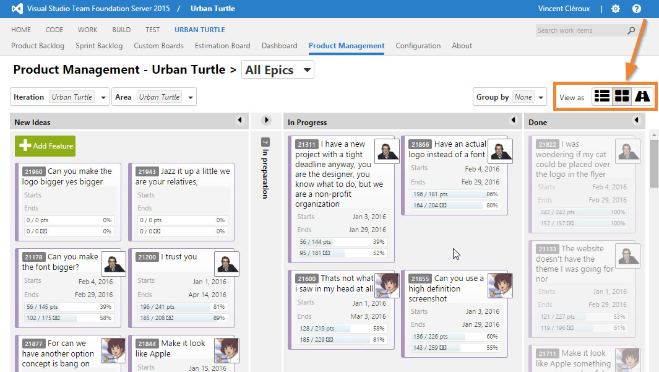Expand the In preparation column

click(266, 121)
